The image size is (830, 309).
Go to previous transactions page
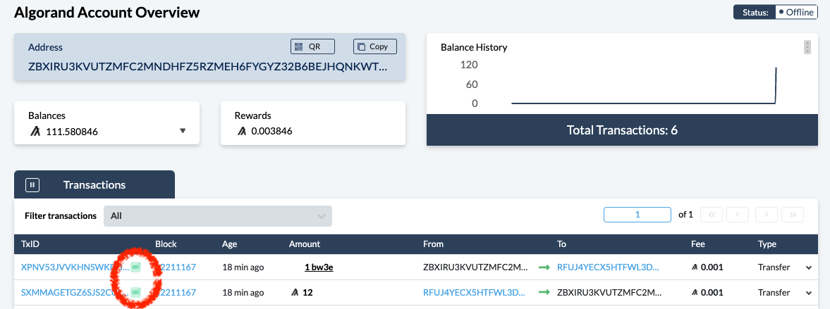pyautogui.click(x=738, y=215)
